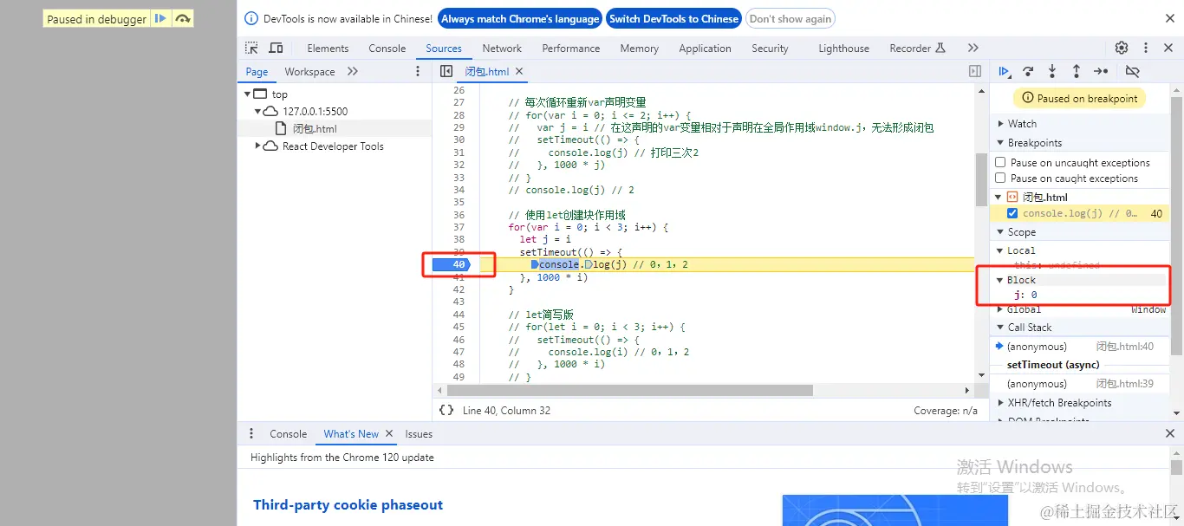The height and width of the screenshot is (526, 1184).
Task: Deactivate all breakpoints icon
Action: tap(1132, 72)
